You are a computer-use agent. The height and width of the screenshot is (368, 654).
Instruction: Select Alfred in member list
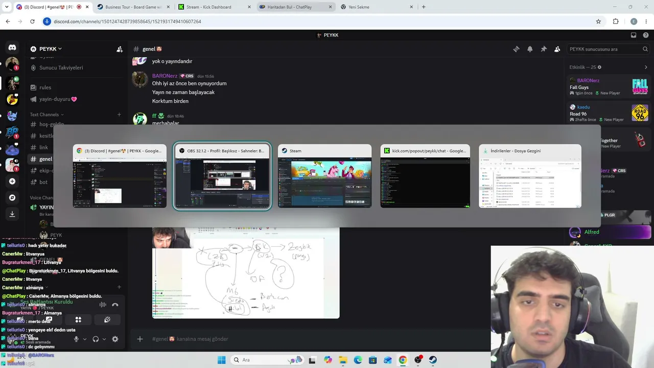592,232
